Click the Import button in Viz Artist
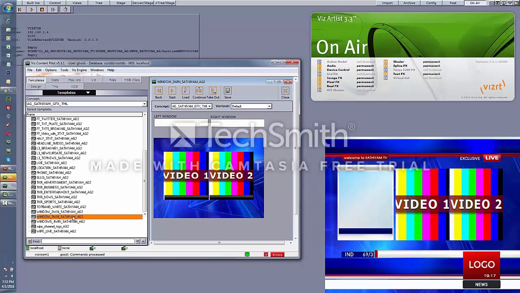The width and height of the screenshot is (520, 293). coord(388,3)
